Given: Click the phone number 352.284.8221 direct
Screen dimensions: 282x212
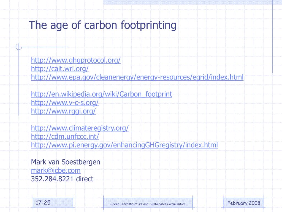Looking at the screenshot, I should (62, 179).
